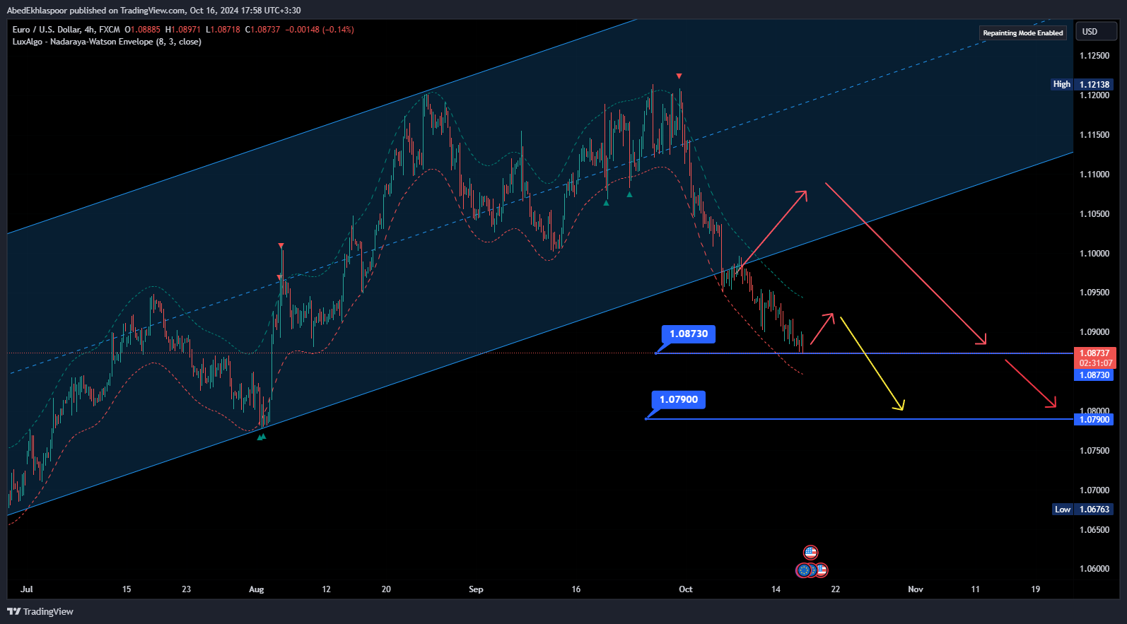Click the 1.07900 price callout label

click(x=679, y=399)
